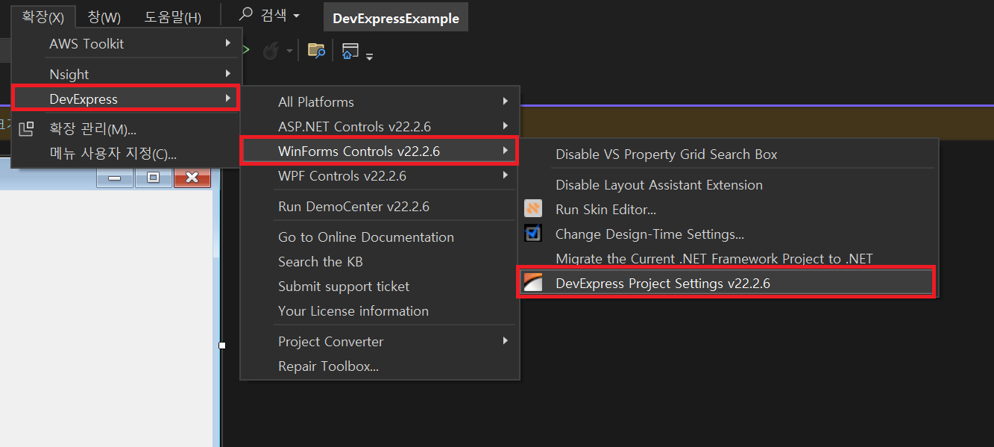Select Run DemoCenter v22.2.6
Viewport: 994px width, 447px height.
[380, 207]
